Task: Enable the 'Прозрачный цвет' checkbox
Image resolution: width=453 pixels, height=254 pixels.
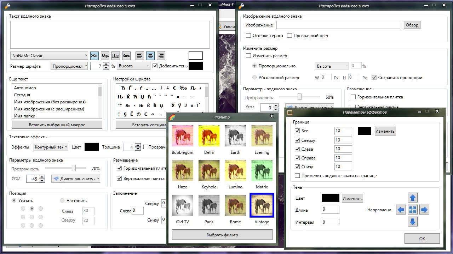Action: pos(289,36)
